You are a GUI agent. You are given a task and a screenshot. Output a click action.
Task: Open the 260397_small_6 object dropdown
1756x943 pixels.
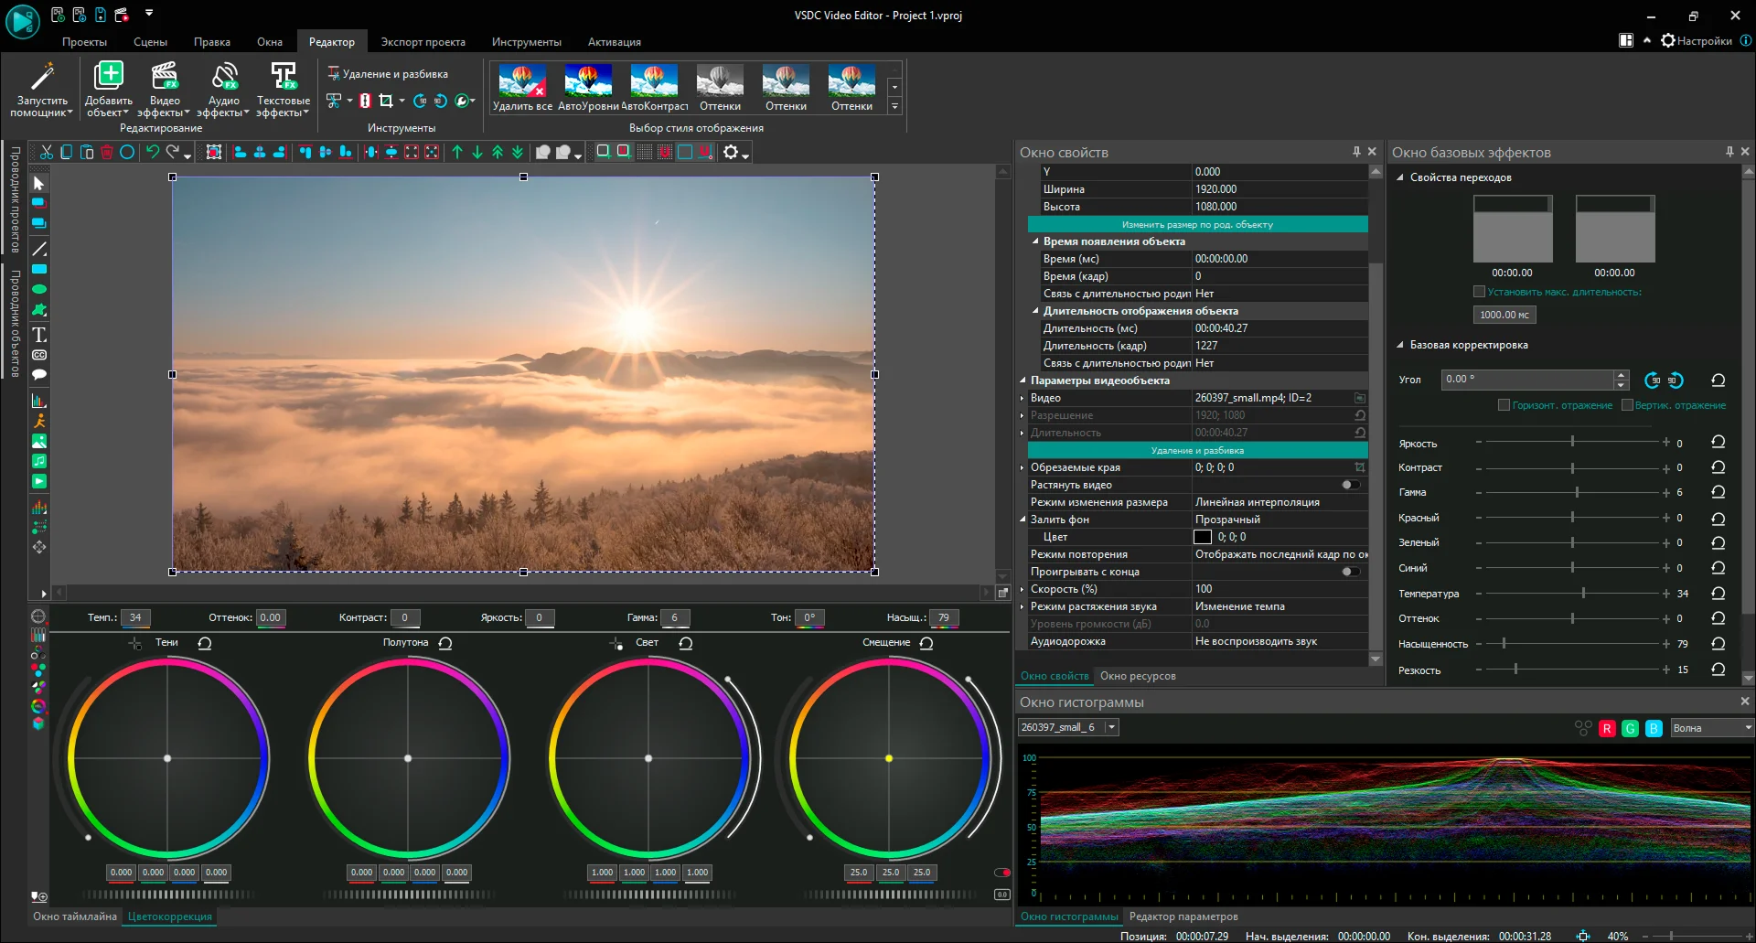tap(1068, 727)
